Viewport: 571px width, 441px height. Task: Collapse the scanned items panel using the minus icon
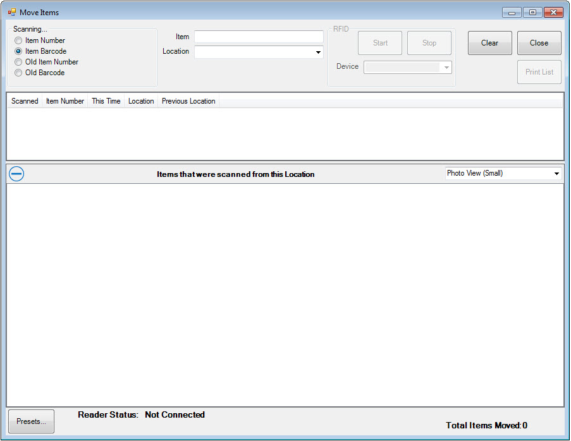tap(17, 174)
